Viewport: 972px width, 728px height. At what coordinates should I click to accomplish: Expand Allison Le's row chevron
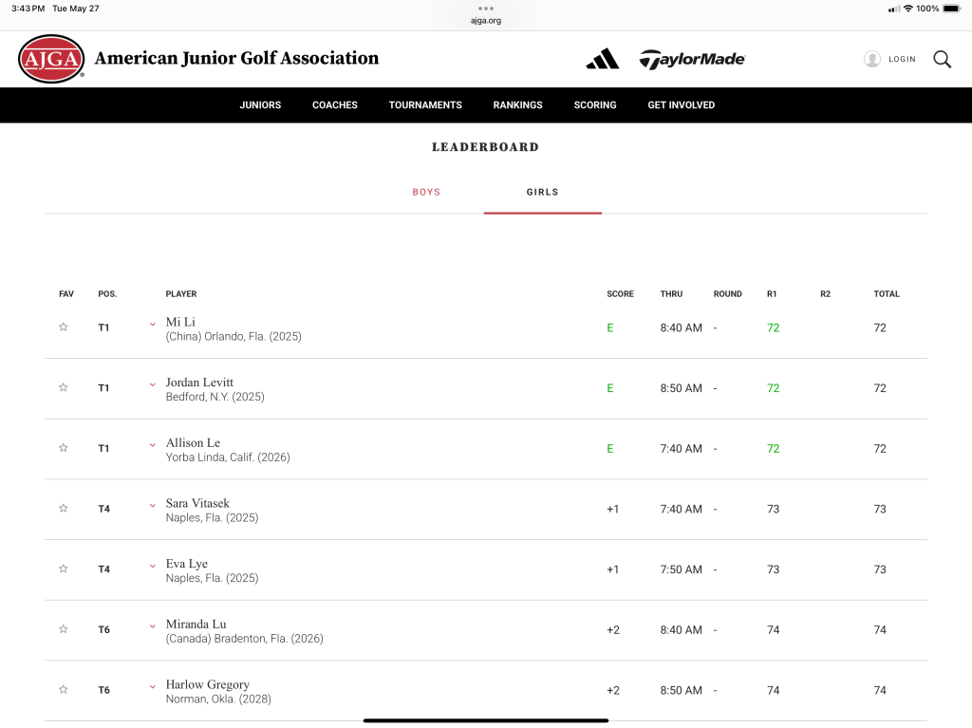(152, 444)
